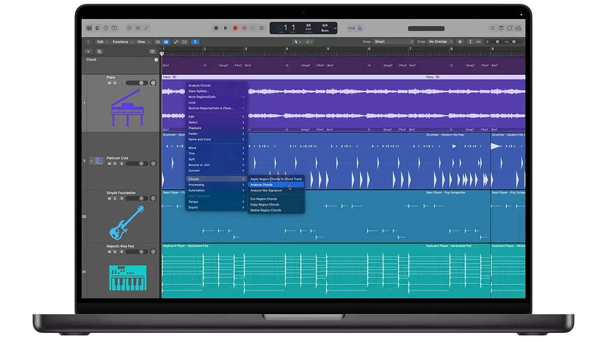The height and width of the screenshot is (342, 607).
Task: Open the Export submenu
Action: (x=216, y=208)
